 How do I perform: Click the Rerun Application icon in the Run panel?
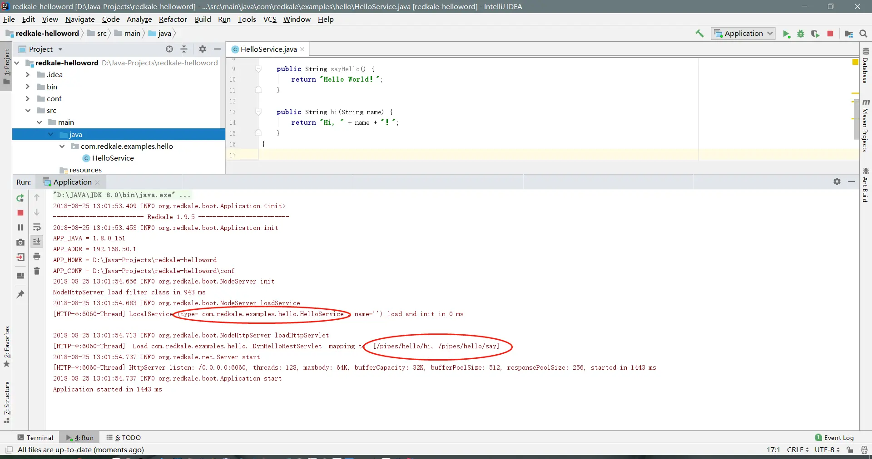pyautogui.click(x=20, y=198)
